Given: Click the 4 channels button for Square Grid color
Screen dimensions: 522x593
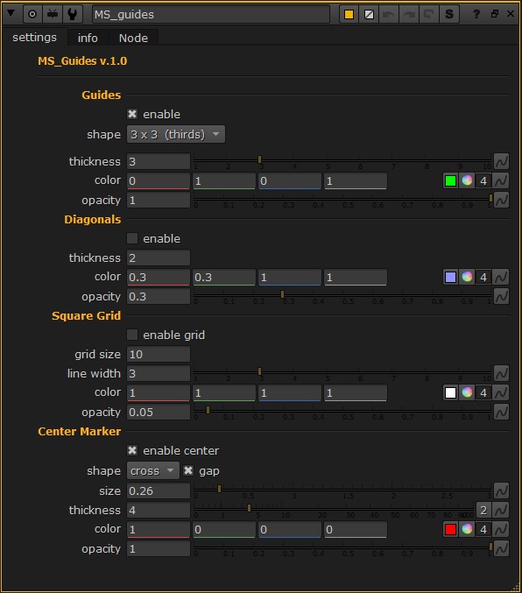Looking at the screenshot, I should click(483, 392).
